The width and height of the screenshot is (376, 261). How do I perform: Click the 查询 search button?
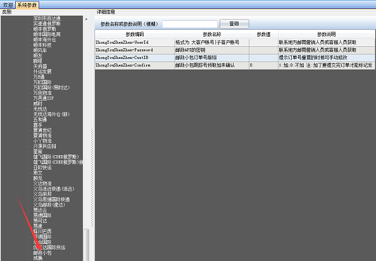click(x=234, y=23)
